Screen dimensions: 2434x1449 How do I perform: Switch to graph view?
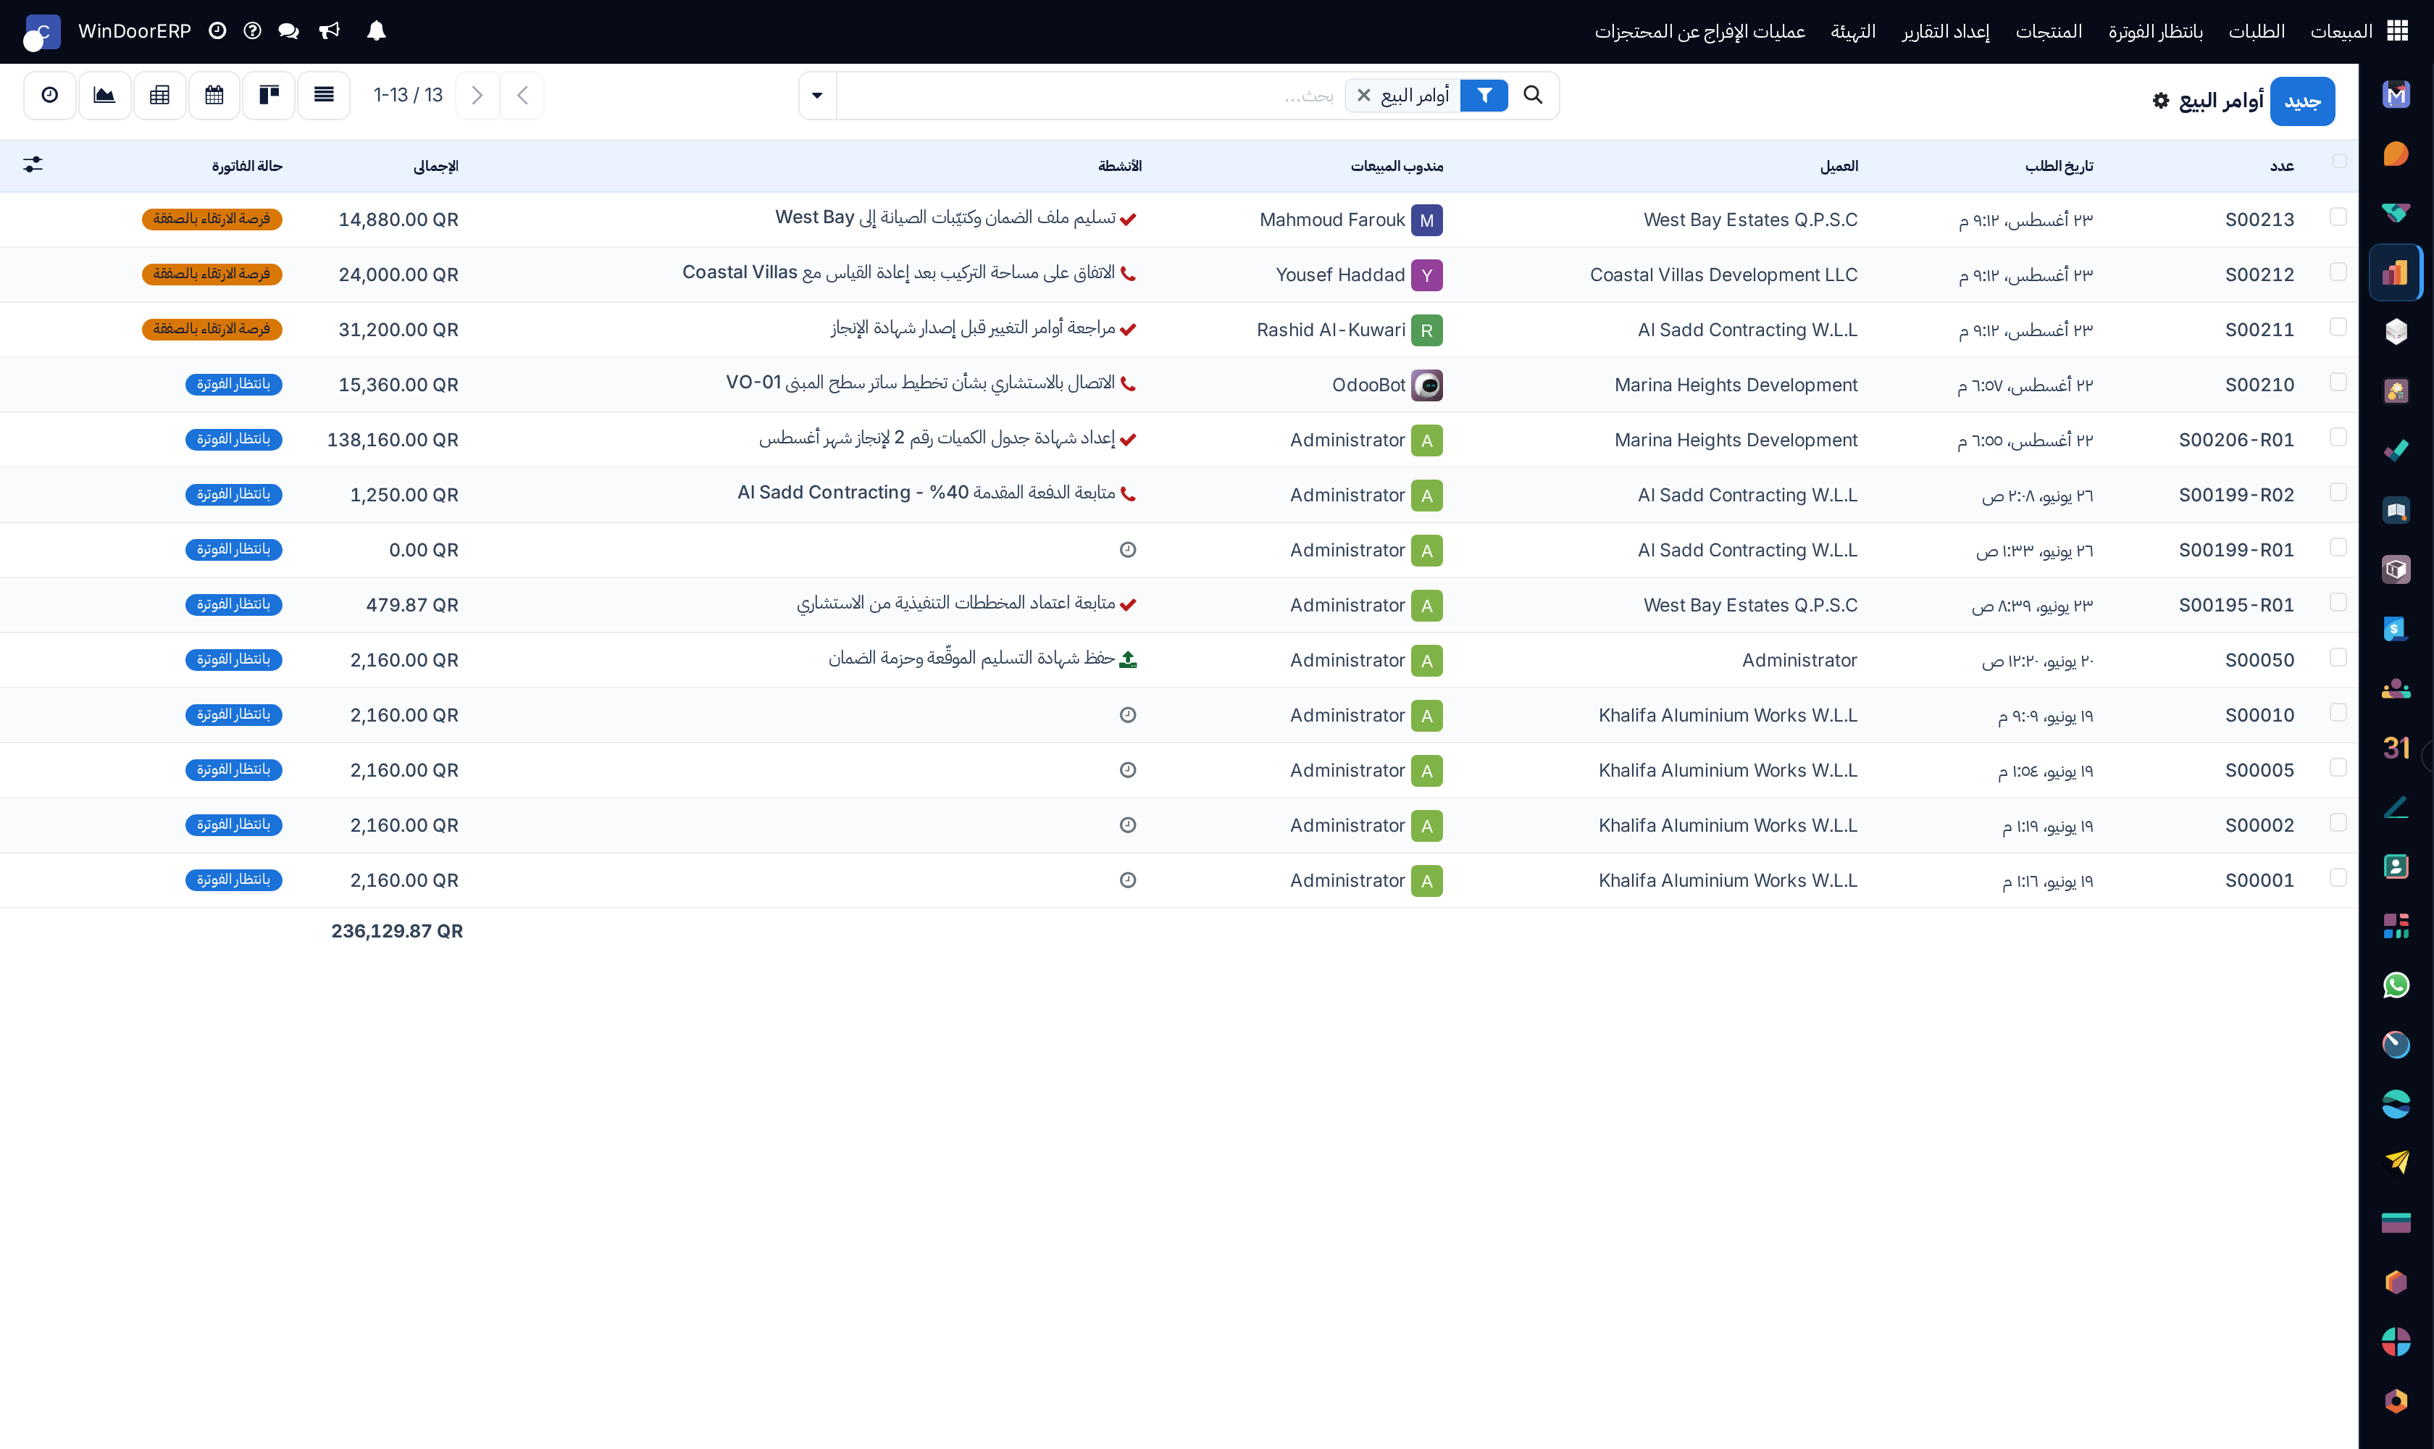point(104,96)
